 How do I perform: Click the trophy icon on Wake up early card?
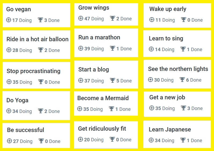[x=183, y=20]
